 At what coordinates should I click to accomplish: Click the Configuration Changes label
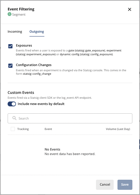pos(34,65)
